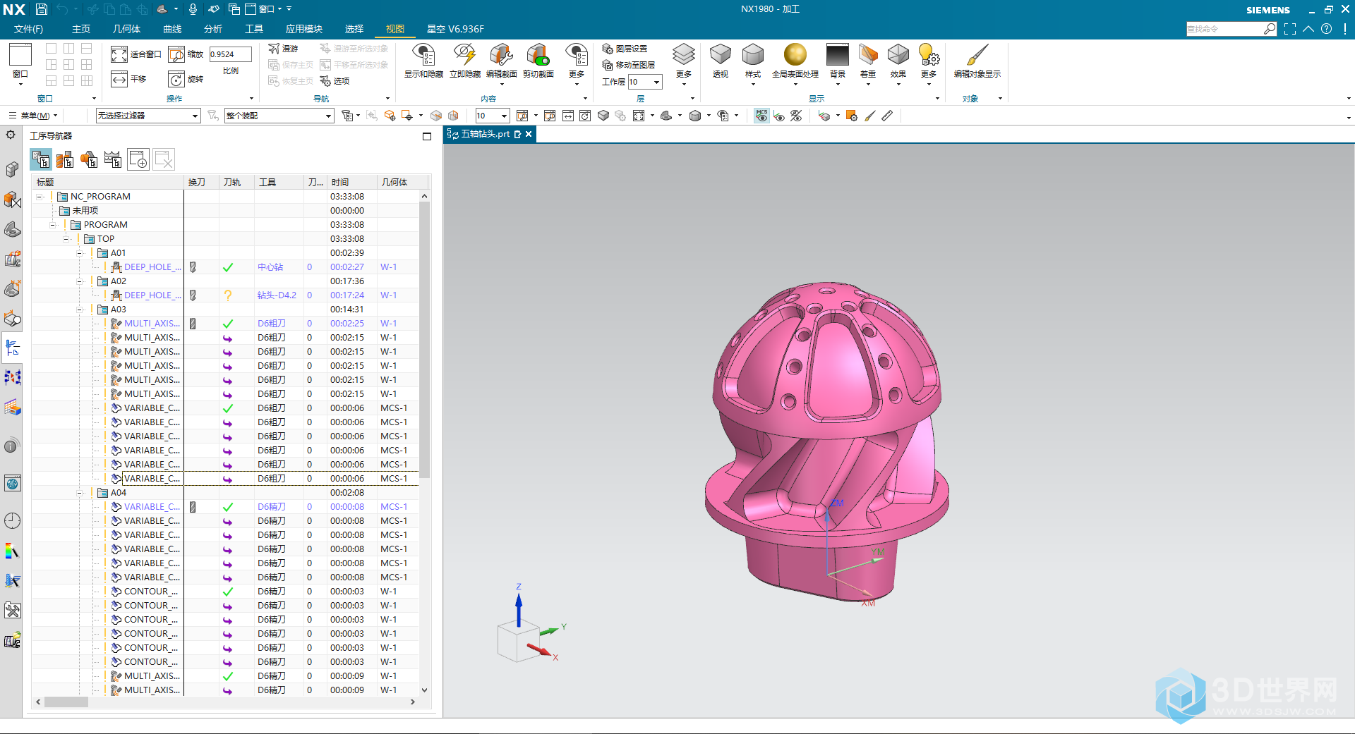This screenshot has width=1355, height=734.
Task: Select the Geometry View icon in navigator
Action: tap(89, 160)
